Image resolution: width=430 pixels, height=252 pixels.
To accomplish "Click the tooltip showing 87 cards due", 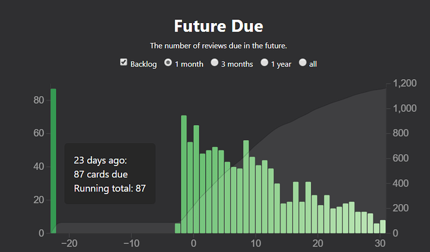I will coord(110,174).
